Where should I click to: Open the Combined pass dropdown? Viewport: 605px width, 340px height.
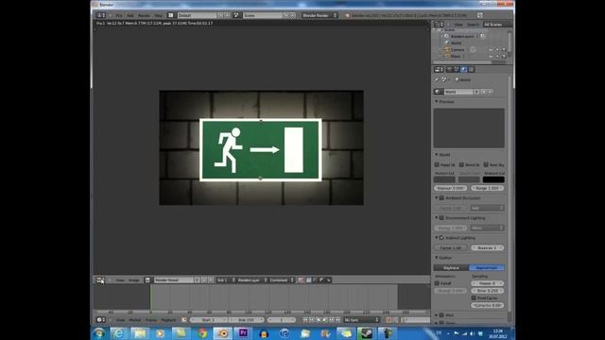(x=282, y=280)
